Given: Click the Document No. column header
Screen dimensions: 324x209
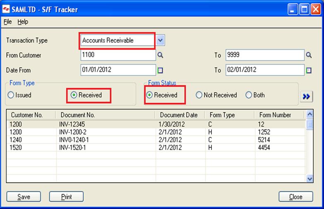Looking at the screenshot, I should point(106,115).
